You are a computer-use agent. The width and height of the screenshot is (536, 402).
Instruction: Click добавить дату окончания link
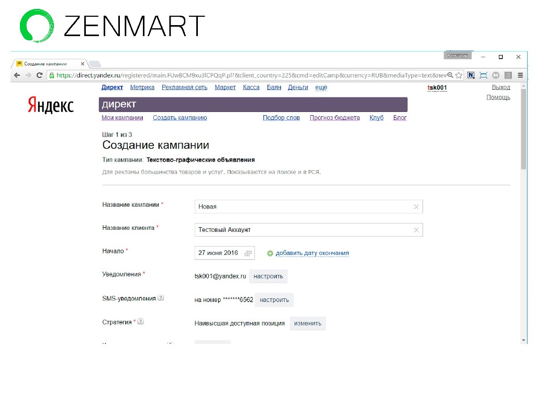312,253
